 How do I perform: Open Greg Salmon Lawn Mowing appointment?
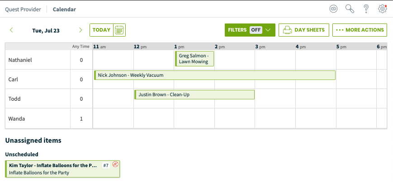click(x=194, y=59)
